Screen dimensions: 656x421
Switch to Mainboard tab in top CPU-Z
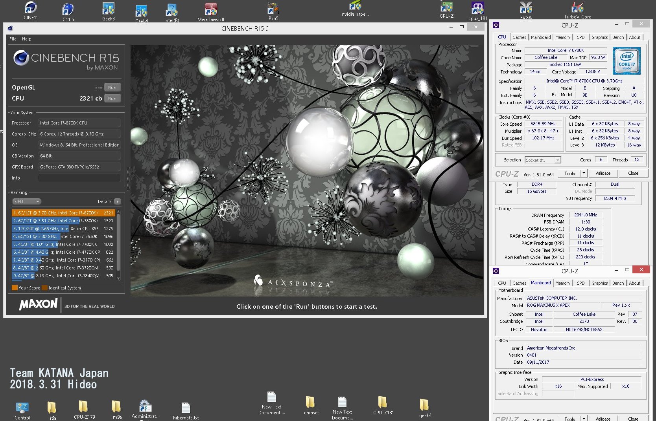tap(541, 37)
